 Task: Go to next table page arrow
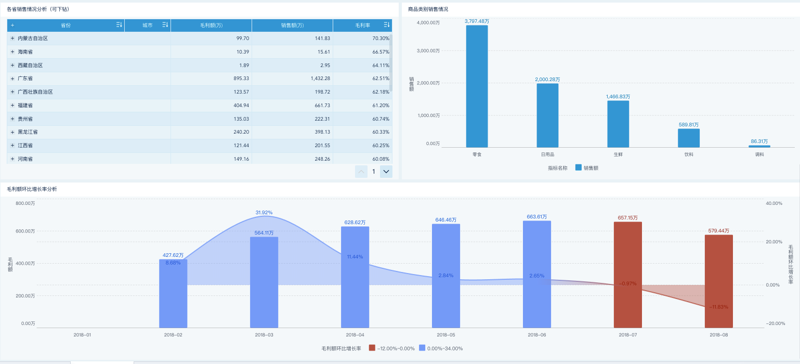pos(386,172)
